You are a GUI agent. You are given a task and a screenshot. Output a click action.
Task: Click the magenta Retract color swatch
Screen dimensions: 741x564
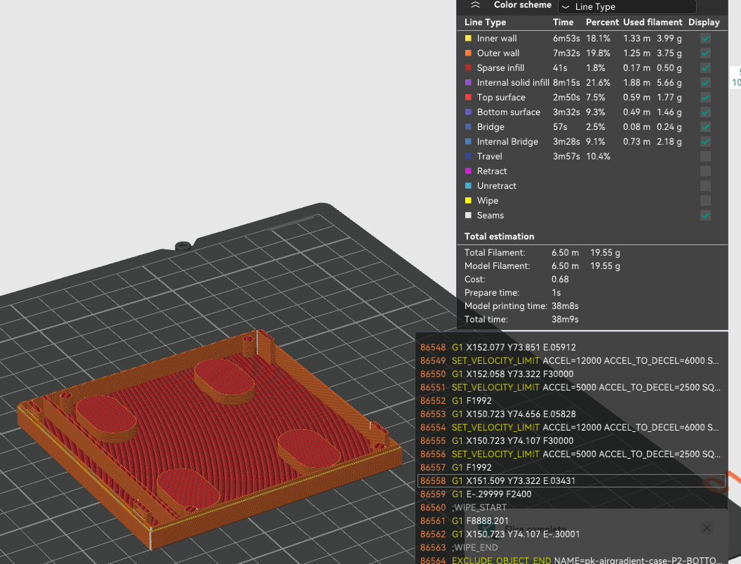[468, 171]
